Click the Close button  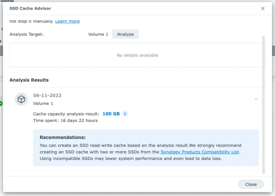[251, 184]
